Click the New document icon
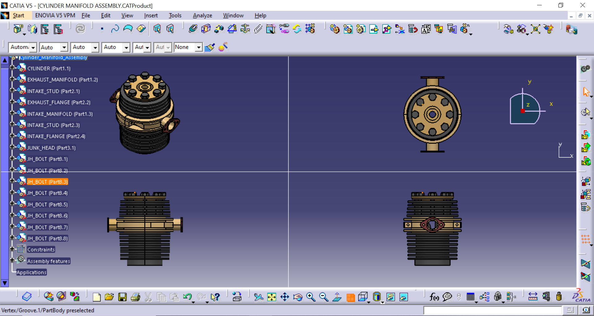The height and width of the screenshot is (316, 594). pos(97,297)
